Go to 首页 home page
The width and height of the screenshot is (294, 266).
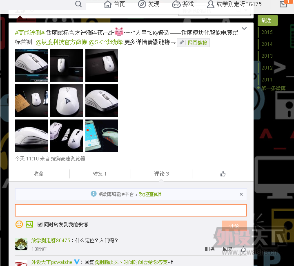click(114, 4)
